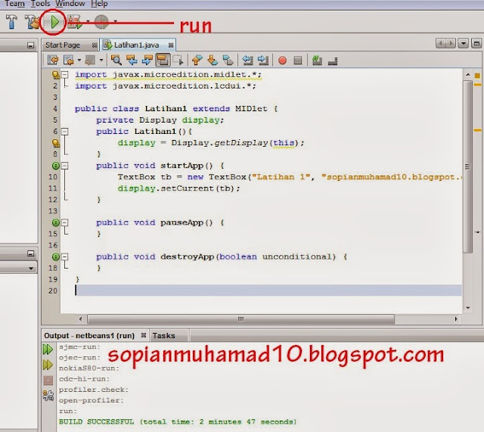Click the green override marker beside pauseApp()
The width and height of the screenshot is (484, 432).
(x=55, y=222)
